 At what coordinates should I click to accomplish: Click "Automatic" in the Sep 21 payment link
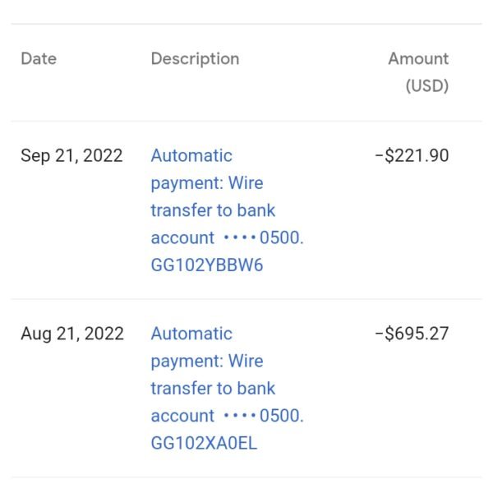click(x=191, y=155)
